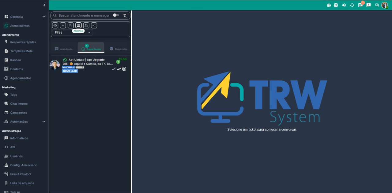
Task: Click the Tags label icon
Action: (6, 95)
